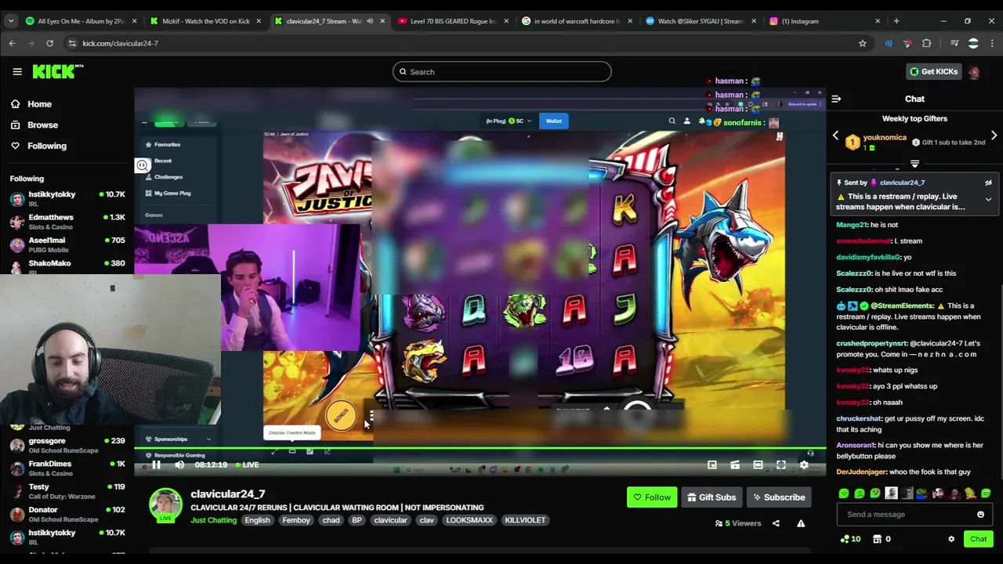Click Gift Subs button
1003x564 pixels.
[712, 497]
